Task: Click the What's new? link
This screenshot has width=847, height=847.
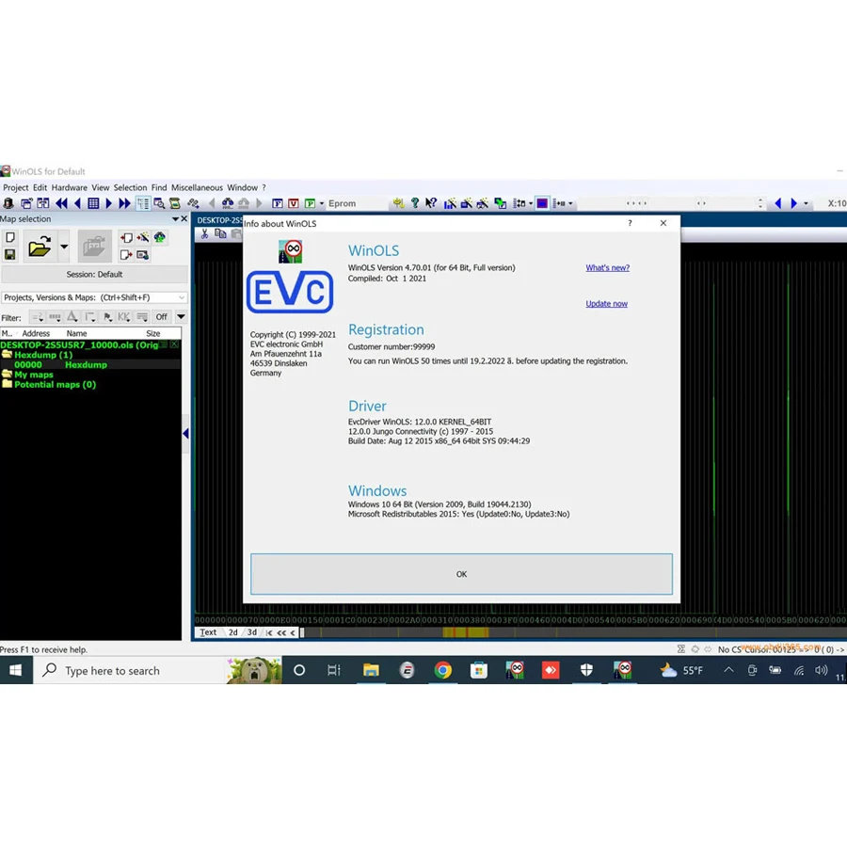Action: (x=608, y=268)
